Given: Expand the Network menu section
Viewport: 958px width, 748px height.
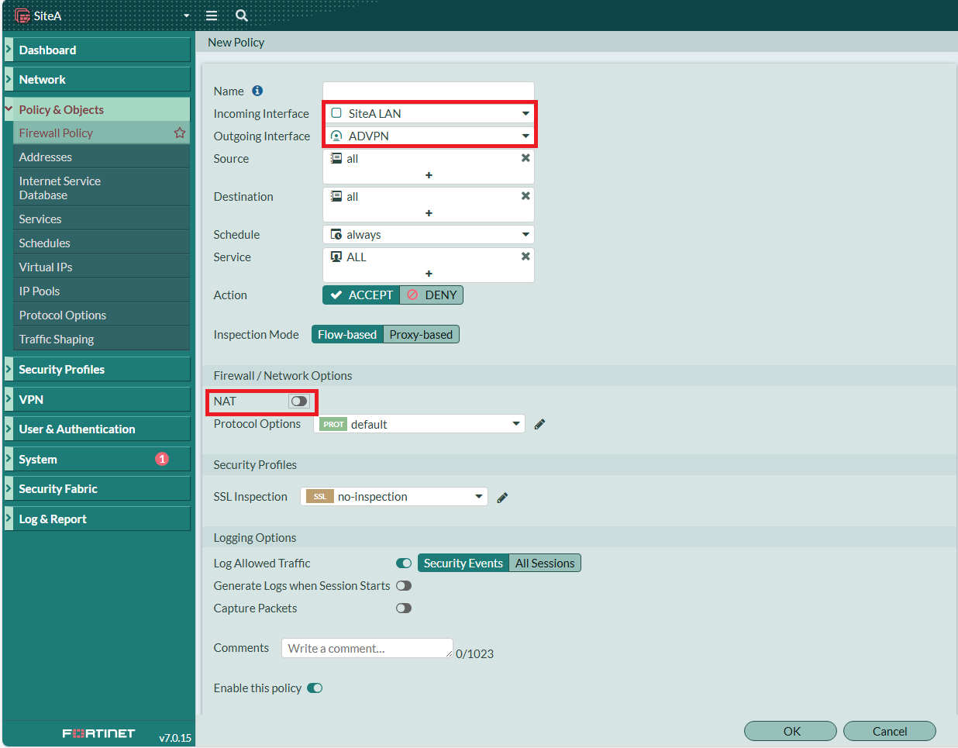Looking at the screenshot, I should pos(97,79).
